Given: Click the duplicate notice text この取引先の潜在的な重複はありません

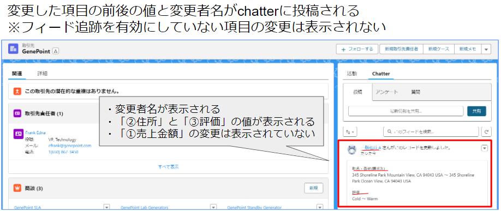Looking at the screenshot, I should pyautogui.click(x=72, y=92).
